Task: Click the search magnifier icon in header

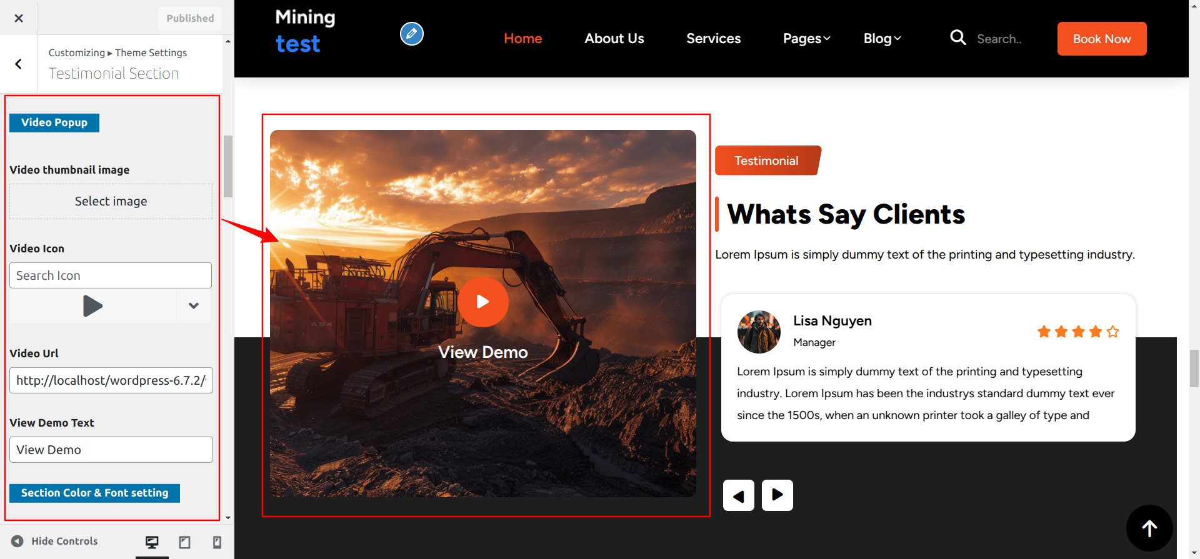Action: point(957,38)
